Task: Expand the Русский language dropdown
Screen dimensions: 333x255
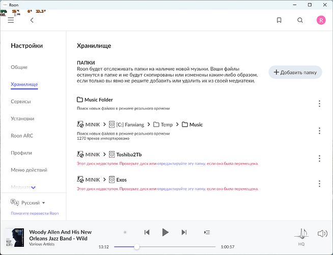Action: [33, 202]
